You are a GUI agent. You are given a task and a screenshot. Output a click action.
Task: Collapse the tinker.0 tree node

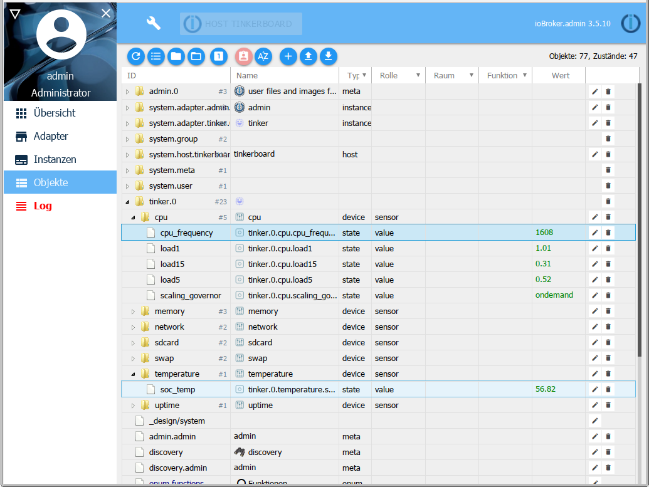127,202
